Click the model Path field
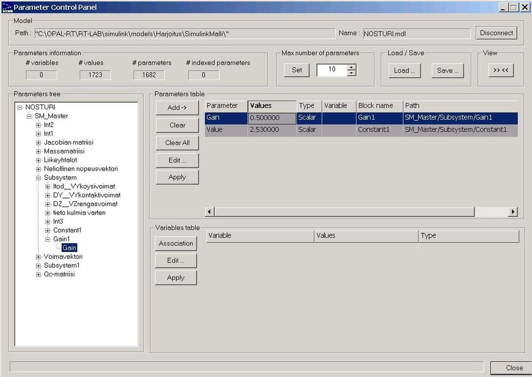The height and width of the screenshot is (377, 532). [x=184, y=34]
